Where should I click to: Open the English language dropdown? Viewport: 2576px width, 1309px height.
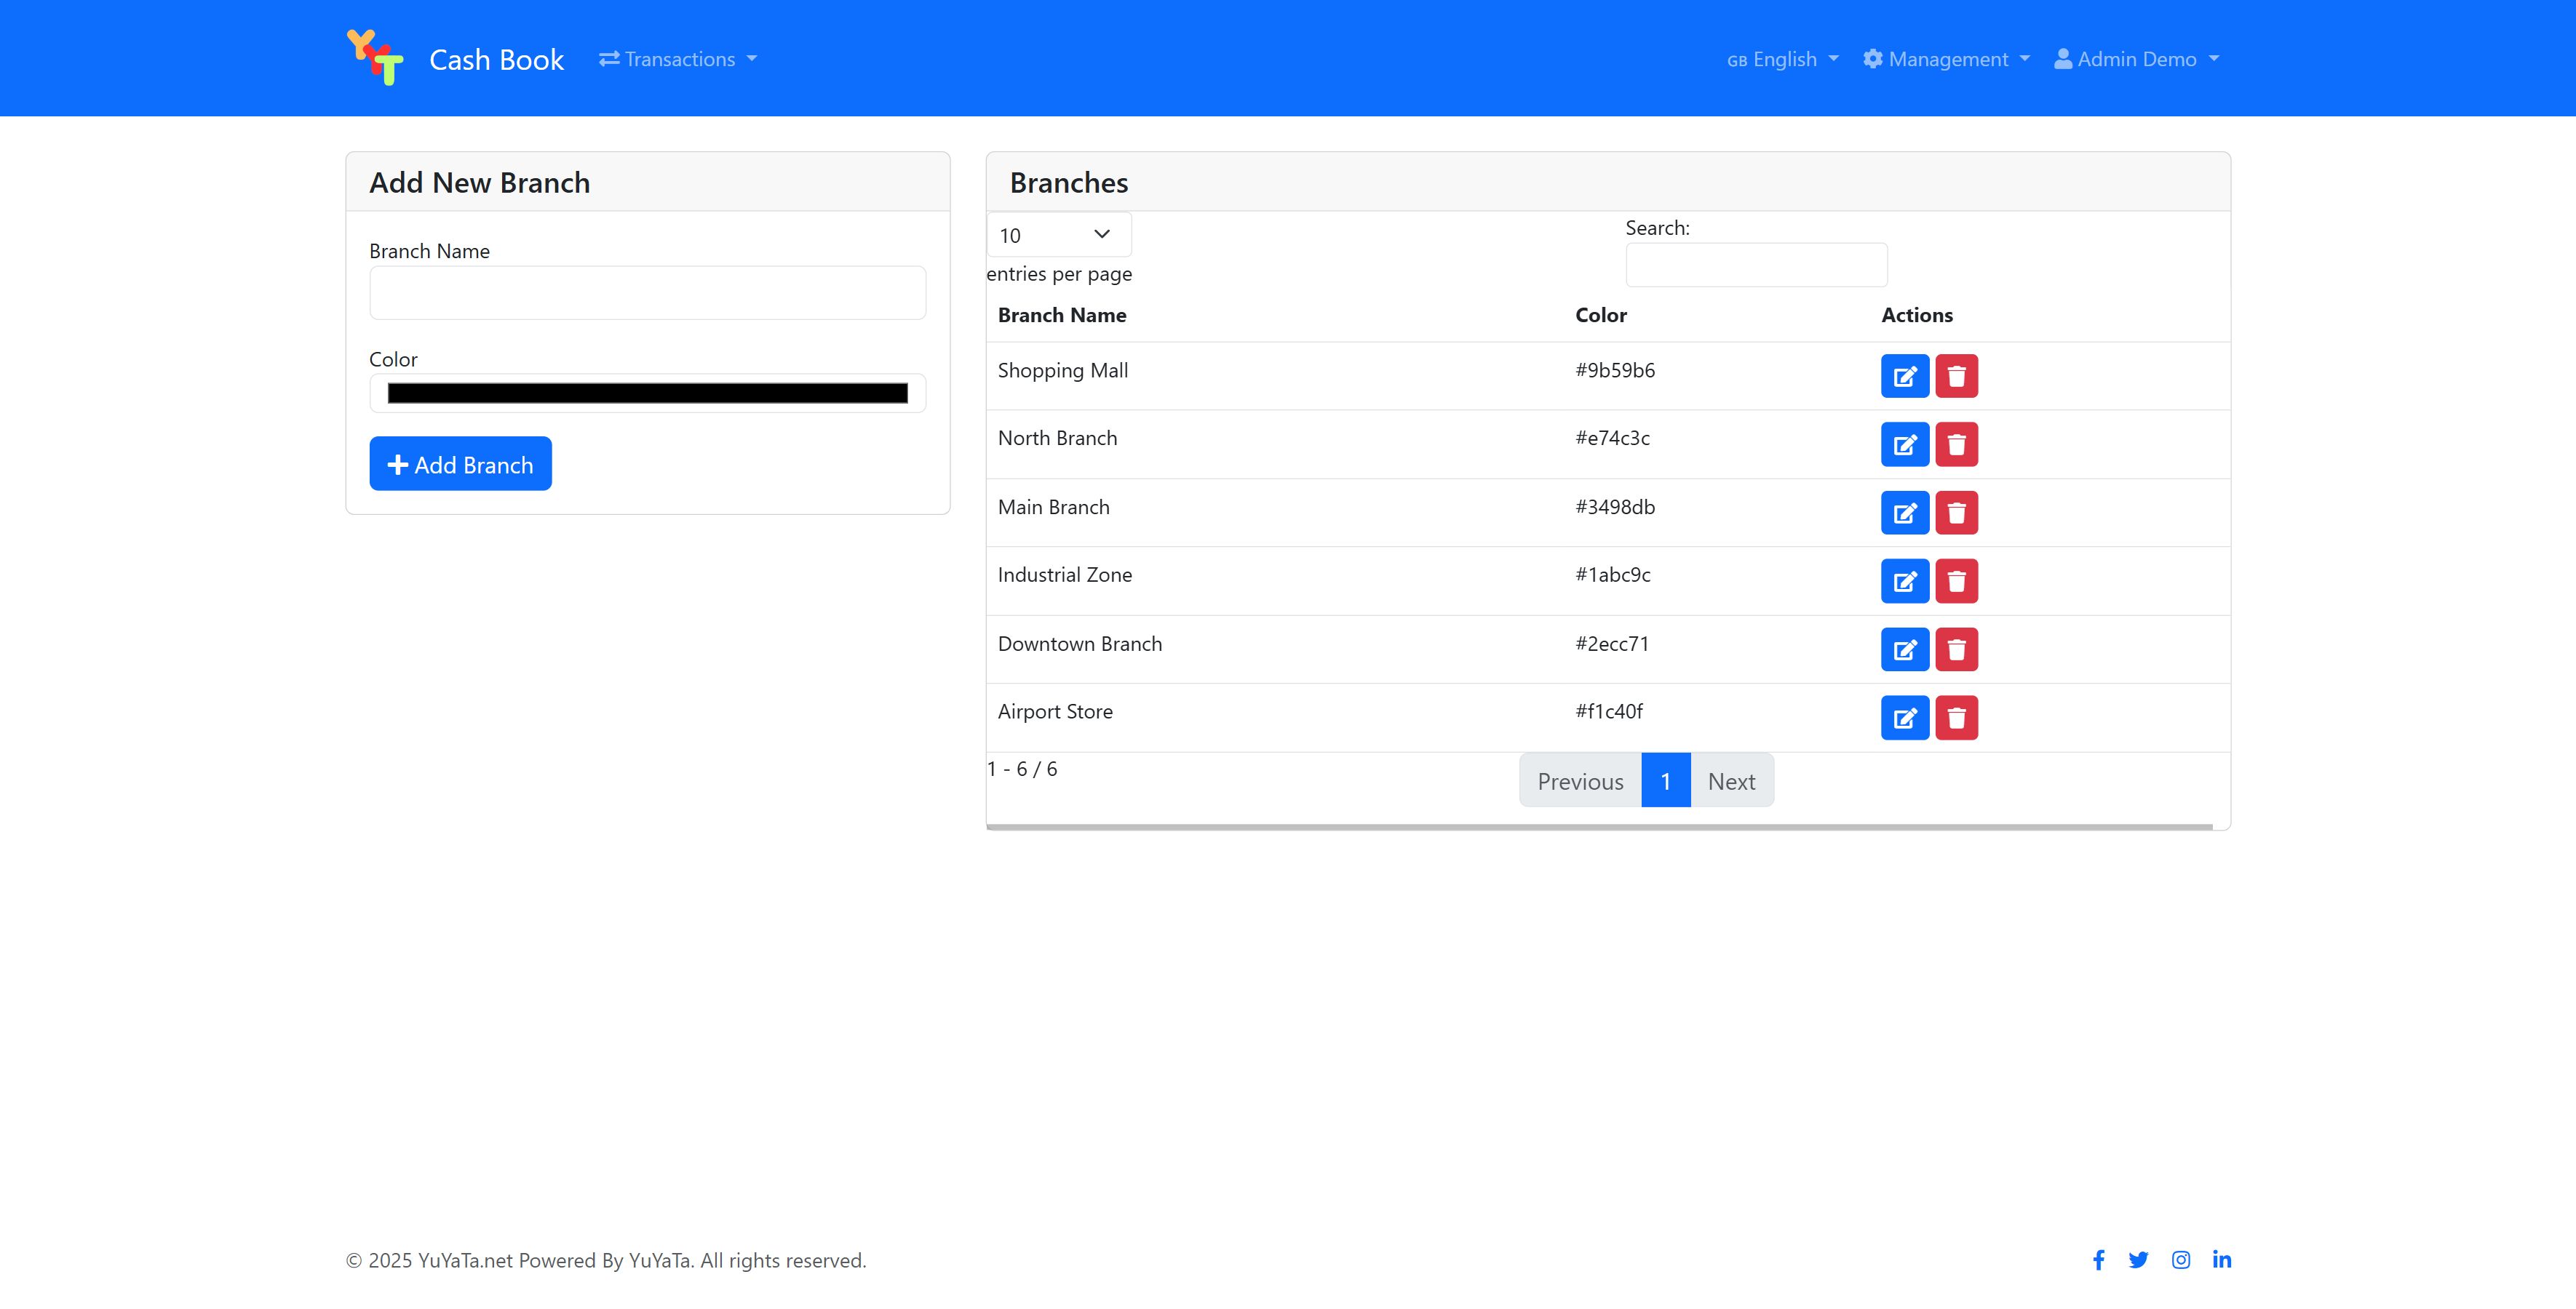(1782, 59)
